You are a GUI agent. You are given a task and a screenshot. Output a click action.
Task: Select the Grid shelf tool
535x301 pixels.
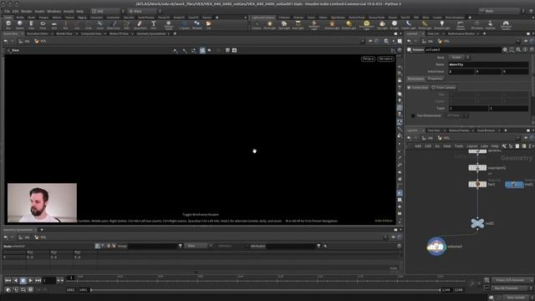53,24
